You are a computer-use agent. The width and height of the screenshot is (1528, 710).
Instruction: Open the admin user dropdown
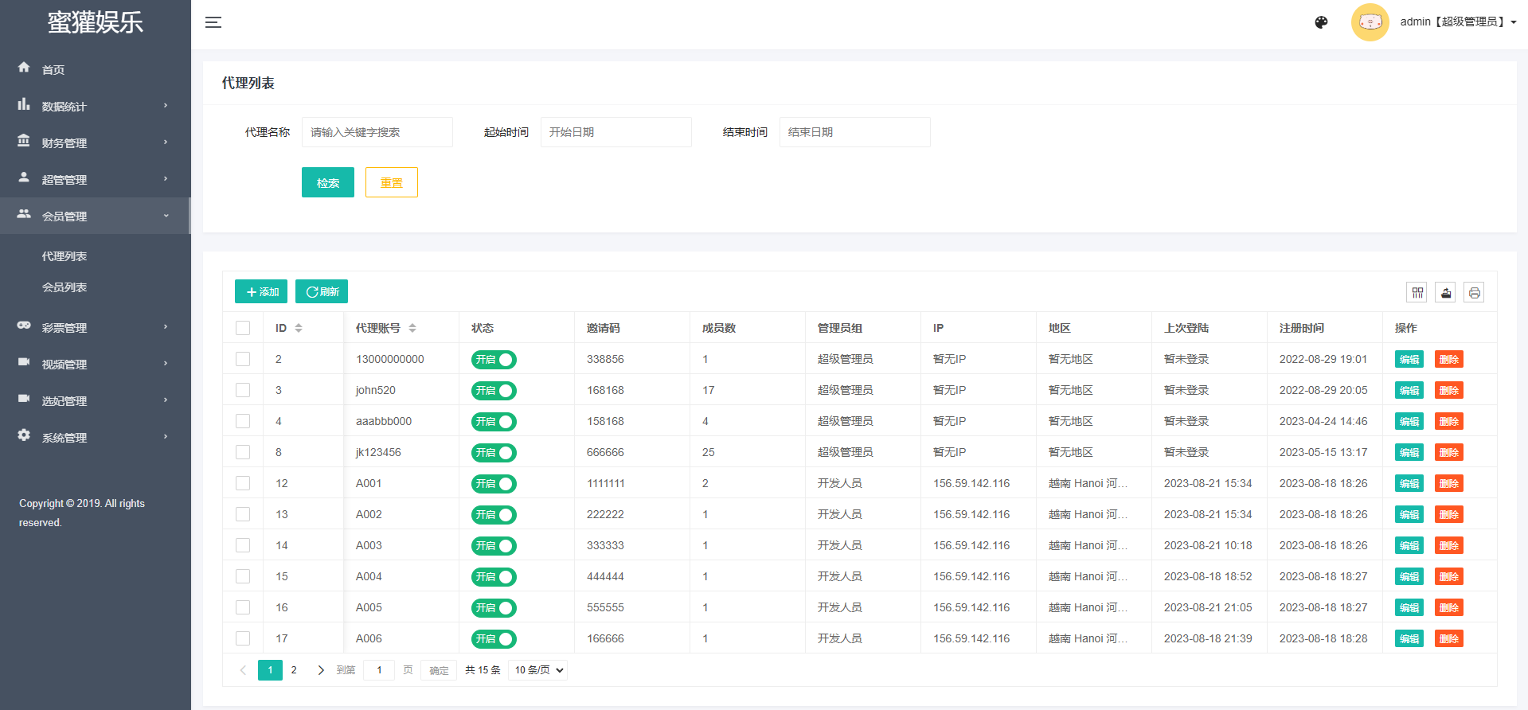point(1457,22)
